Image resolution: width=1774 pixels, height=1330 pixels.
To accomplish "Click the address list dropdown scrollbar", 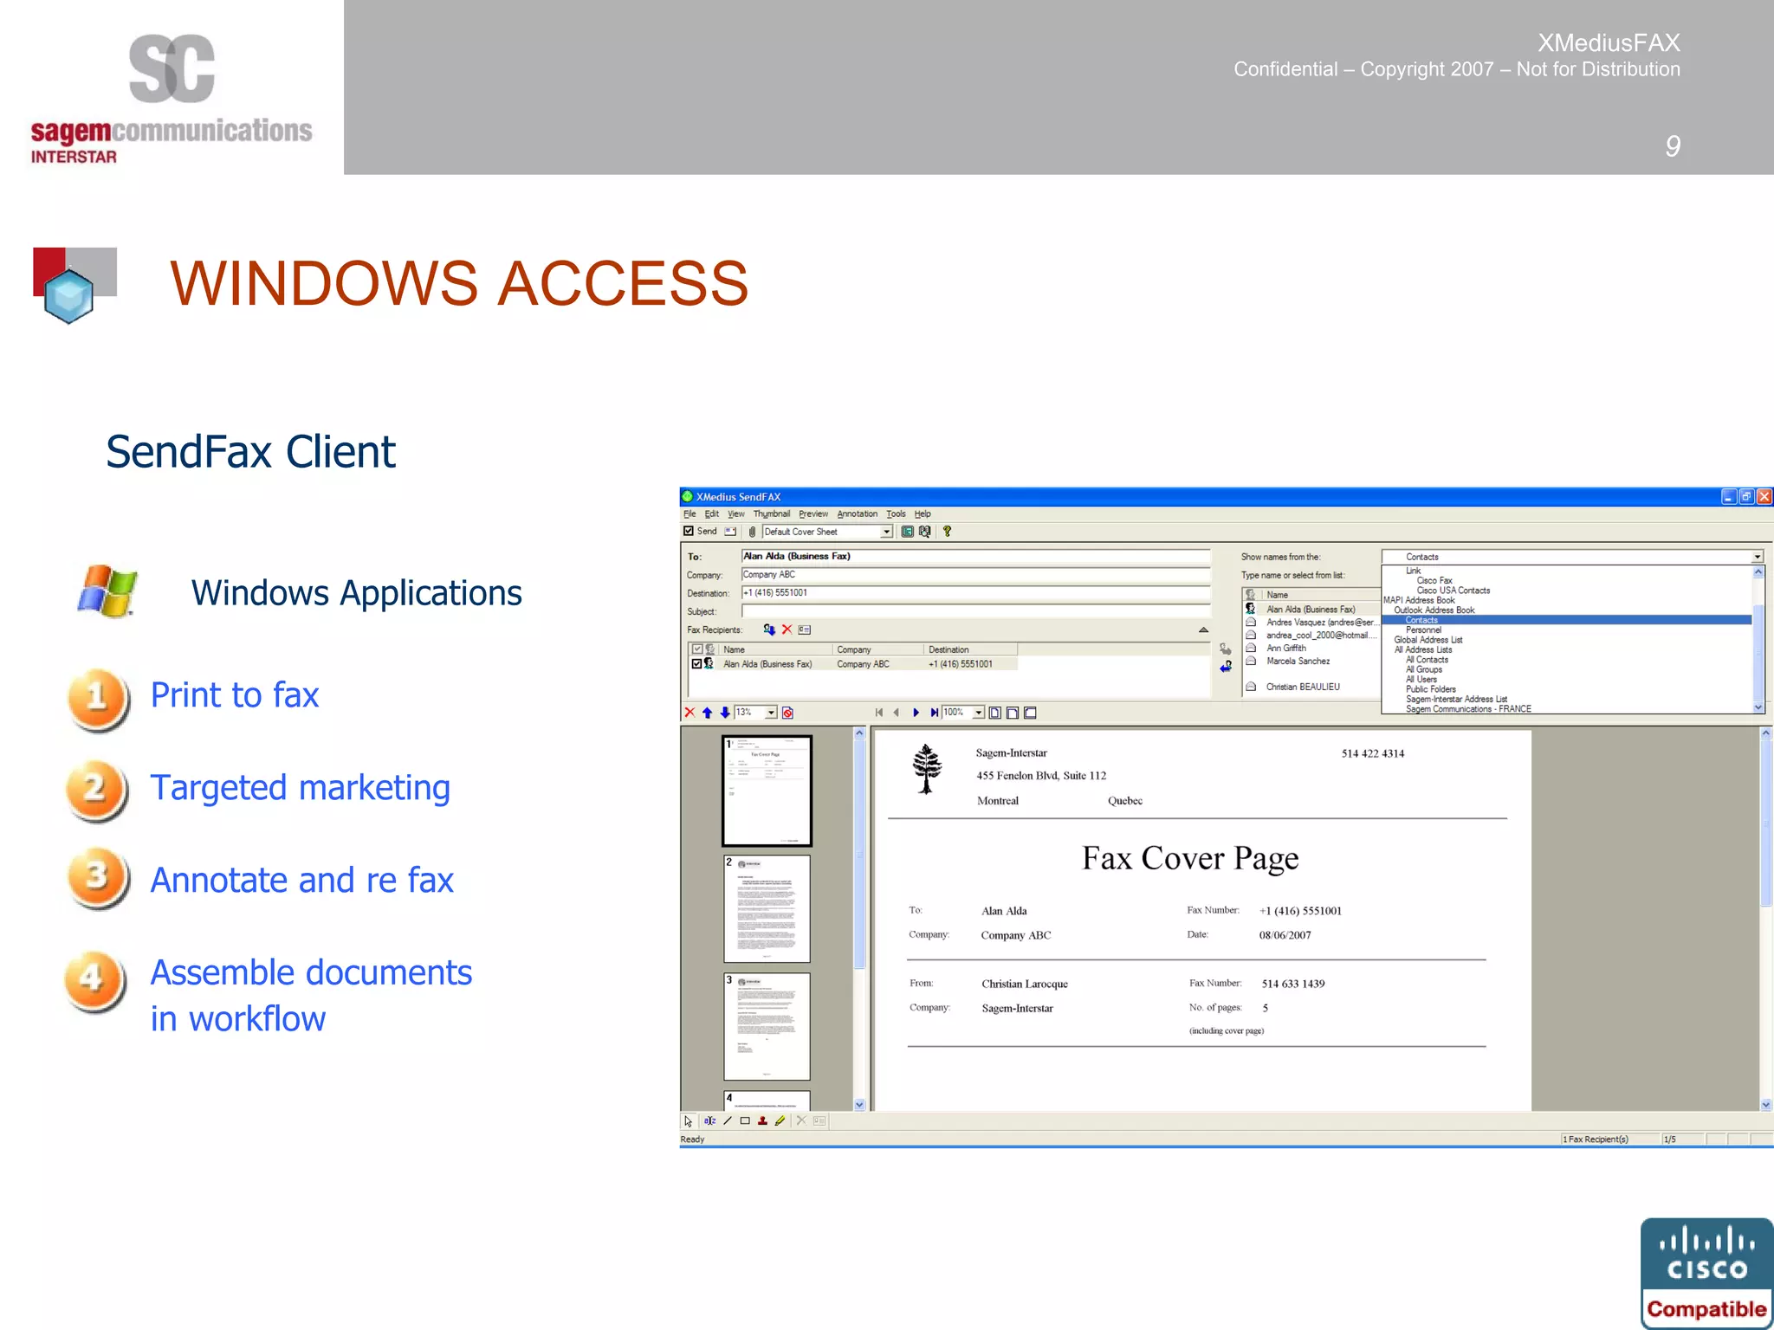I will click(x=1758, y=640).
